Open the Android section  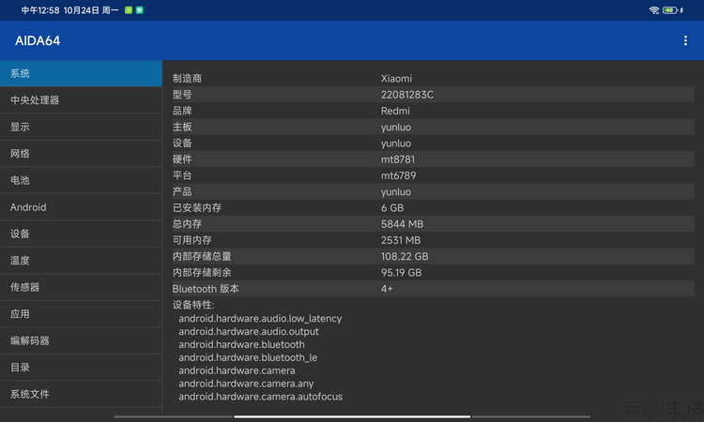(81, 207)
